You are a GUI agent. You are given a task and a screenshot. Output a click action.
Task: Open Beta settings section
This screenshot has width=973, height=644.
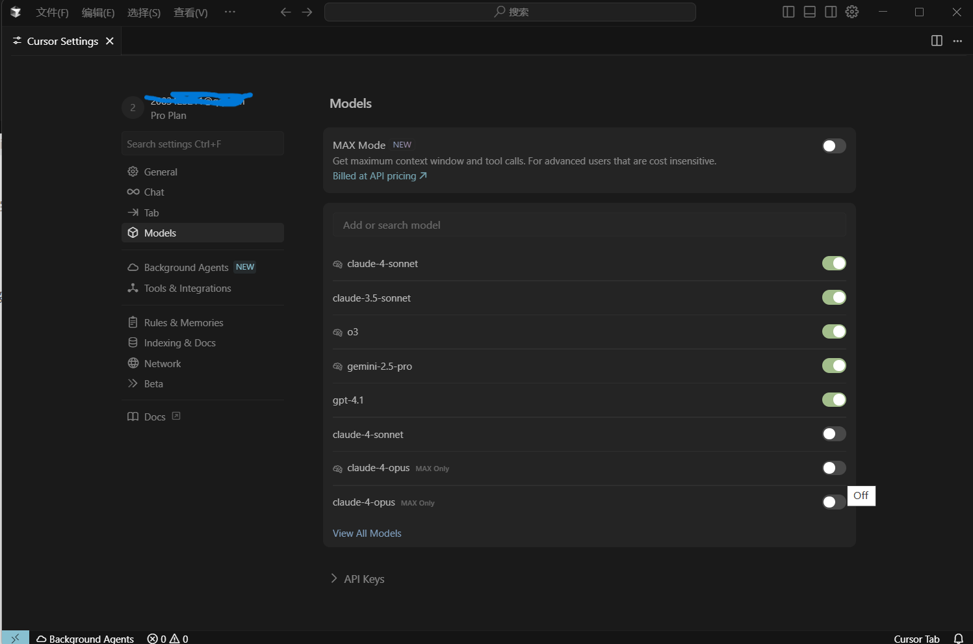(203, 383)
